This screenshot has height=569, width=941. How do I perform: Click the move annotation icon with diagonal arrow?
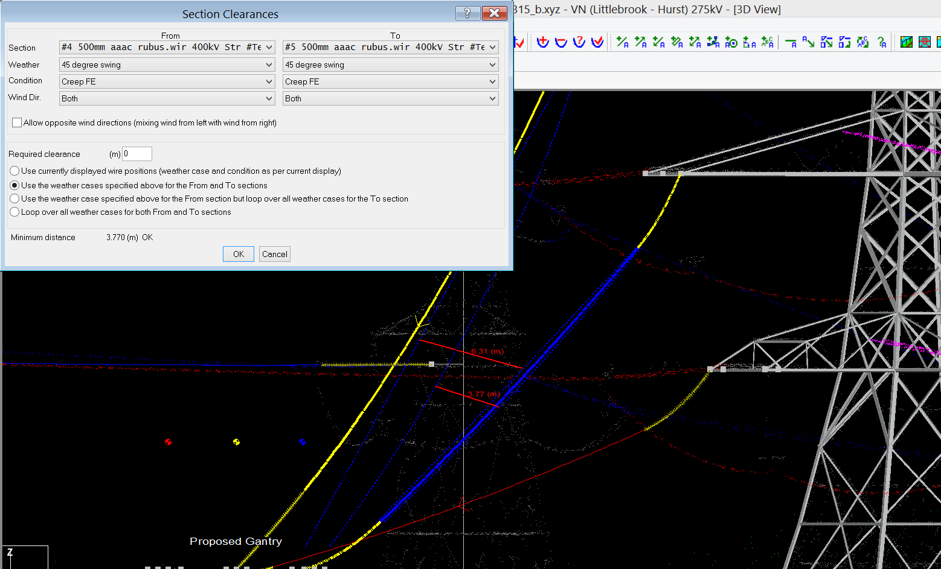coord(809,42)
